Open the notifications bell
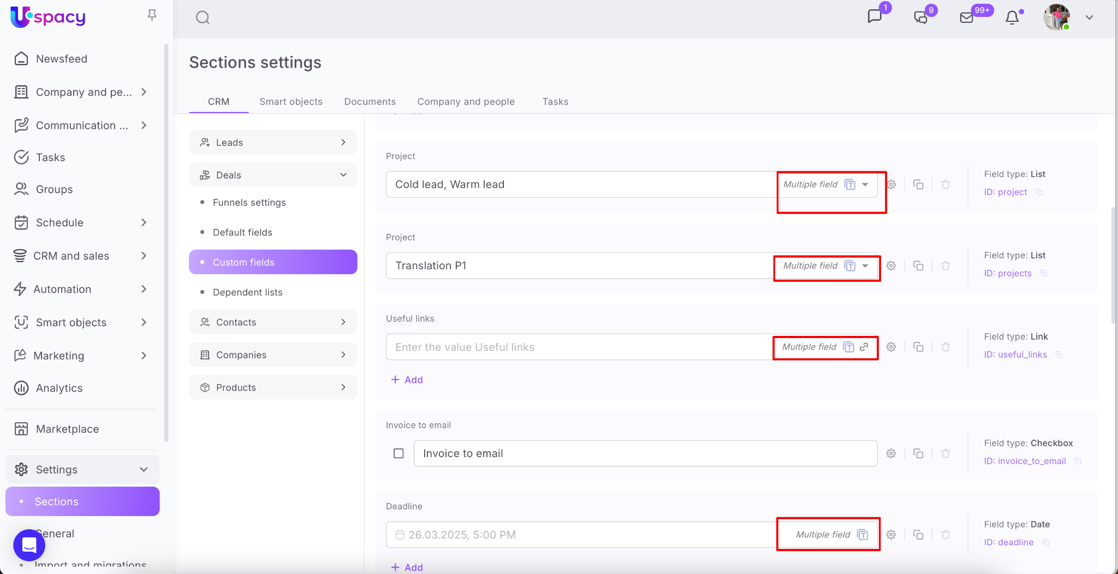The height and width of the screenshot is (574, 1118). click(1012, 17)
